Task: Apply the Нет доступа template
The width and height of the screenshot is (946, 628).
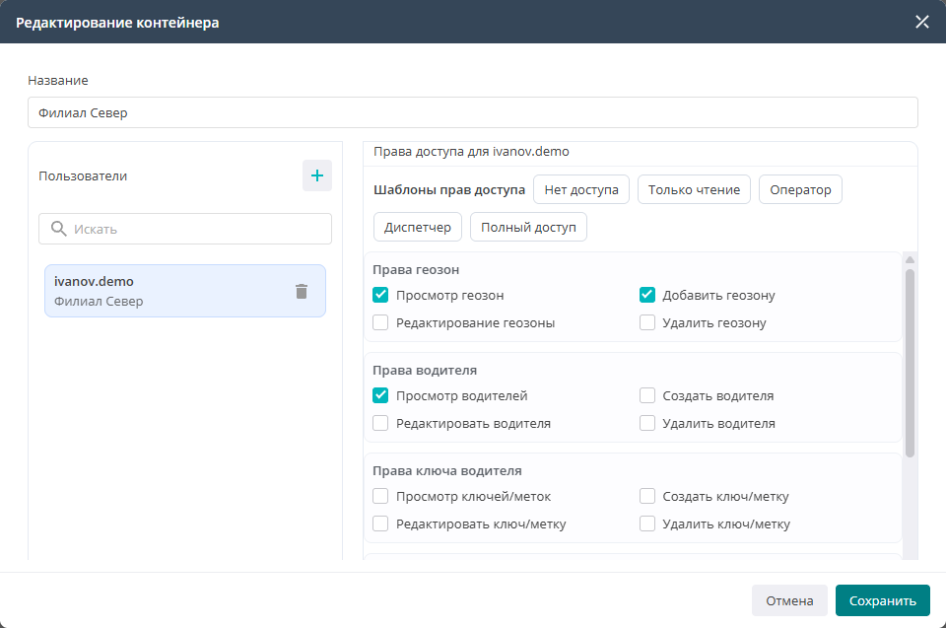Action: coord(581,189)
